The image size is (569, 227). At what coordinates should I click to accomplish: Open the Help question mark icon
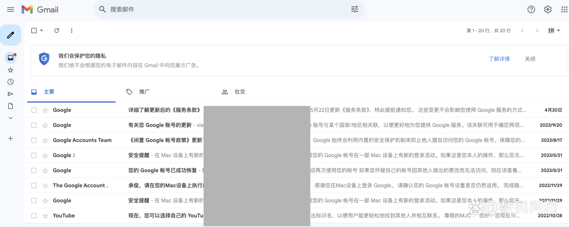tap(531, 10)
